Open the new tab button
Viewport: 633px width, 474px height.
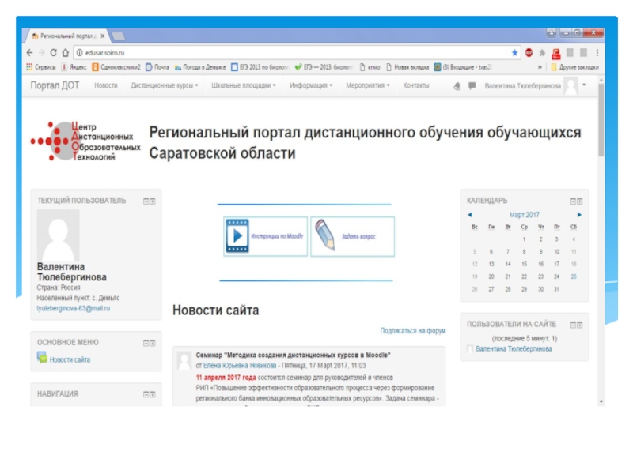point(118,36)
